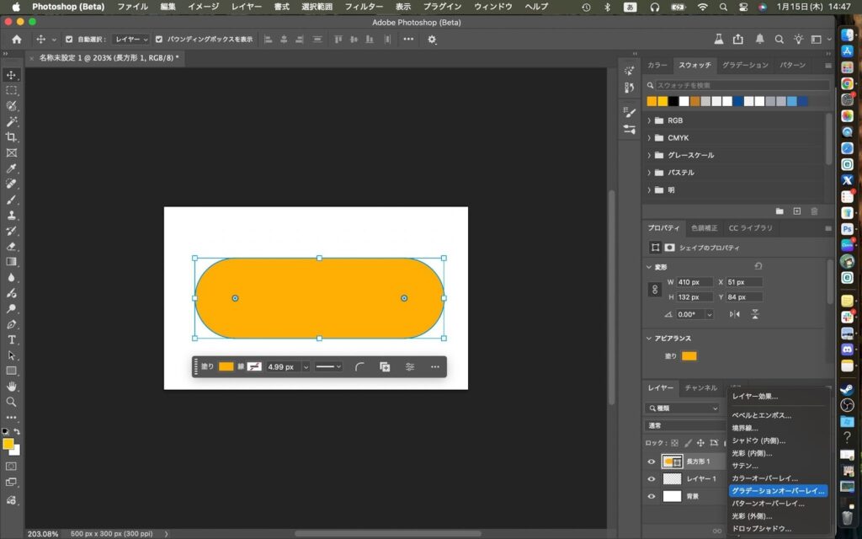Switch to the チャンネル tab
This screenshot has height=539, width=862.
click(700, 388)
